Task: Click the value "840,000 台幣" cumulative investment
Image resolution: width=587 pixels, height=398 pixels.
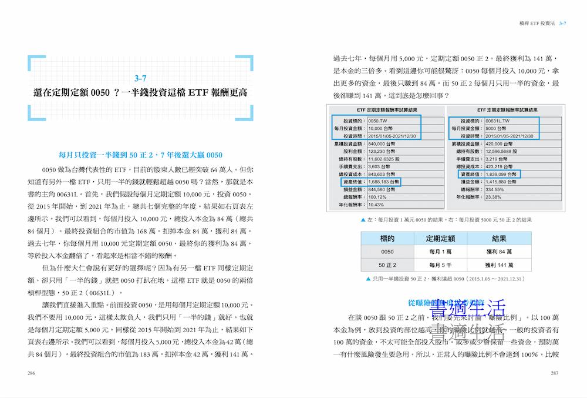Action: pyautogui.click(x=382, y=143)
